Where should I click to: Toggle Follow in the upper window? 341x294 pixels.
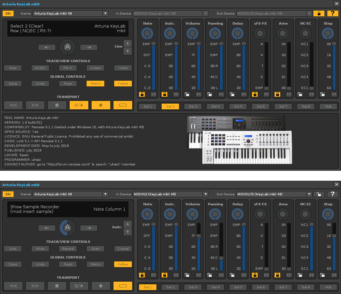(x=123, y=84)
